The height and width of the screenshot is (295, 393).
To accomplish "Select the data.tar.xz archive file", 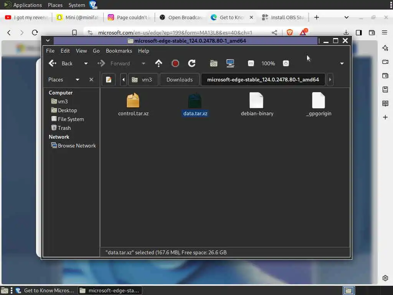I will point(195,104).
